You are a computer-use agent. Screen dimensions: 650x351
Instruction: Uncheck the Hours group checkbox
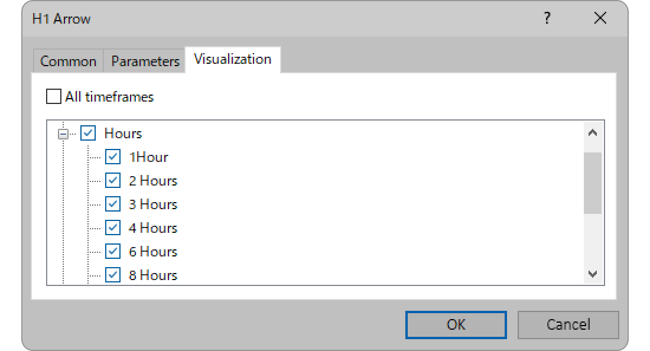88,133
